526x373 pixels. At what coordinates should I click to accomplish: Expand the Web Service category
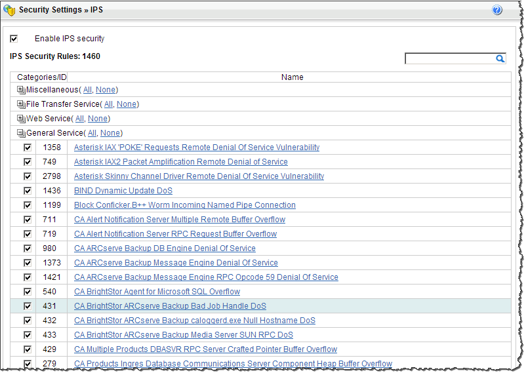21,119
